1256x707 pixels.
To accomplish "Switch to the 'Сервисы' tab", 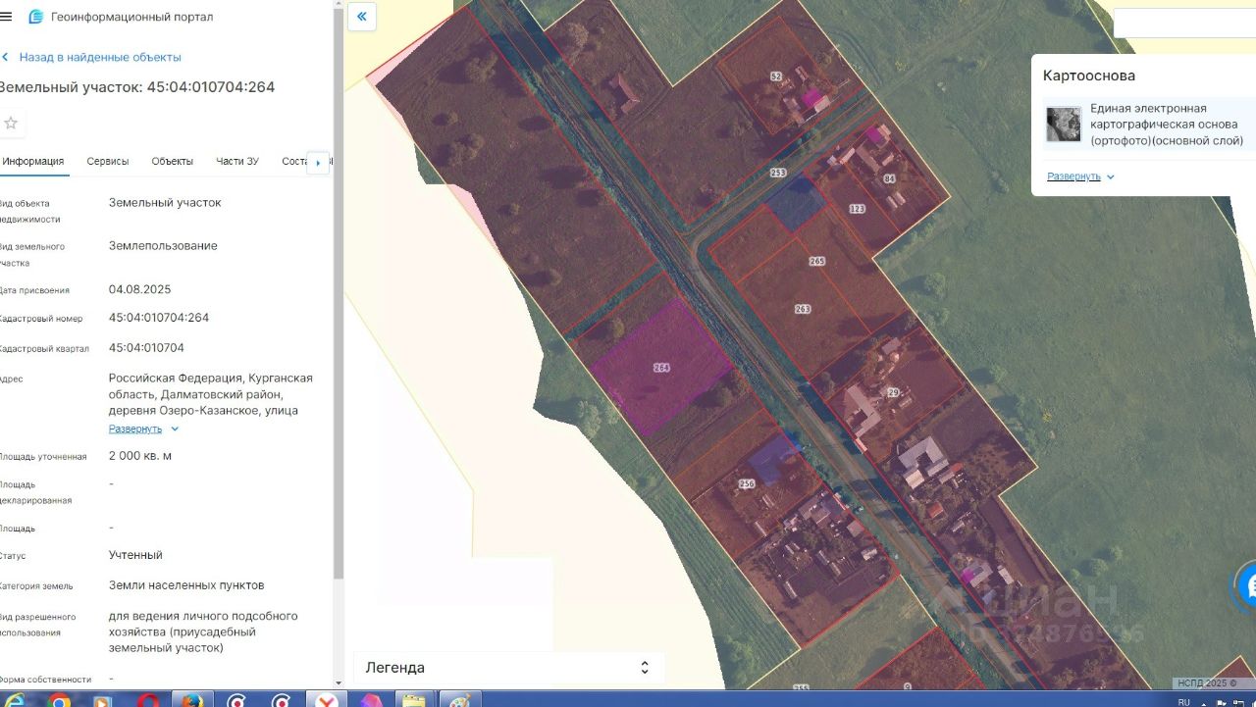I will pyautogui.click(x=108, y=162).
